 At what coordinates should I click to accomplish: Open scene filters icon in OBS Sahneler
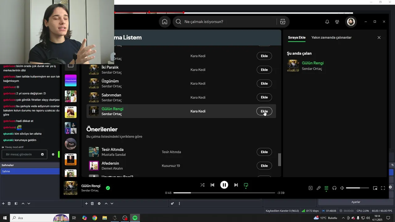tap(16, 203)
